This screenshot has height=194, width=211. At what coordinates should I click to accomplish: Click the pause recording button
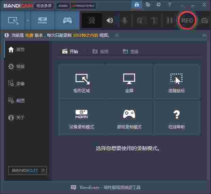click(x=170, y=21)
